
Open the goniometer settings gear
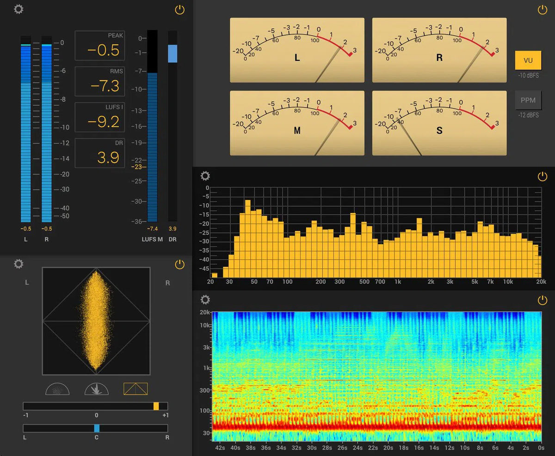coord(18,263)
